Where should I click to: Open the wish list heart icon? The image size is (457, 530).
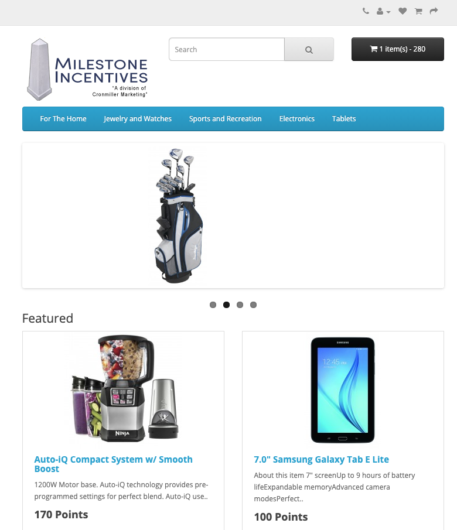pyautogui.click(x=403, y=11)
